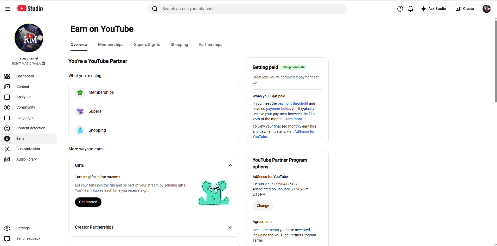Image resolution: width=497 pixels, height=246 pixels.
Task: Click the Languages subtitles icon
Action: (7, 118)
